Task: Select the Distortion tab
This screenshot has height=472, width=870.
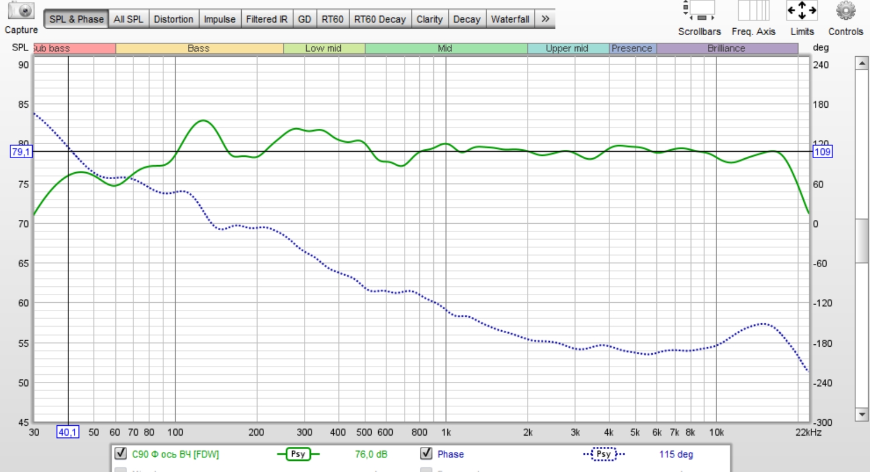Action: click(x=173, y=19)
